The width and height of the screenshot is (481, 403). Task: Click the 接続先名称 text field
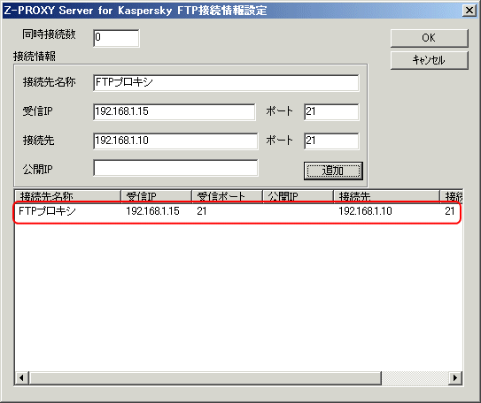pos(226,82)
